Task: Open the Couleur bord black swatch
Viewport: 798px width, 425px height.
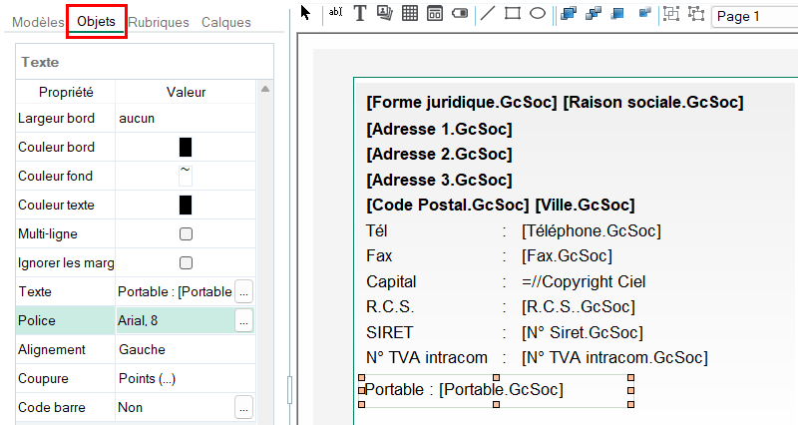Action: pos(186,147)
